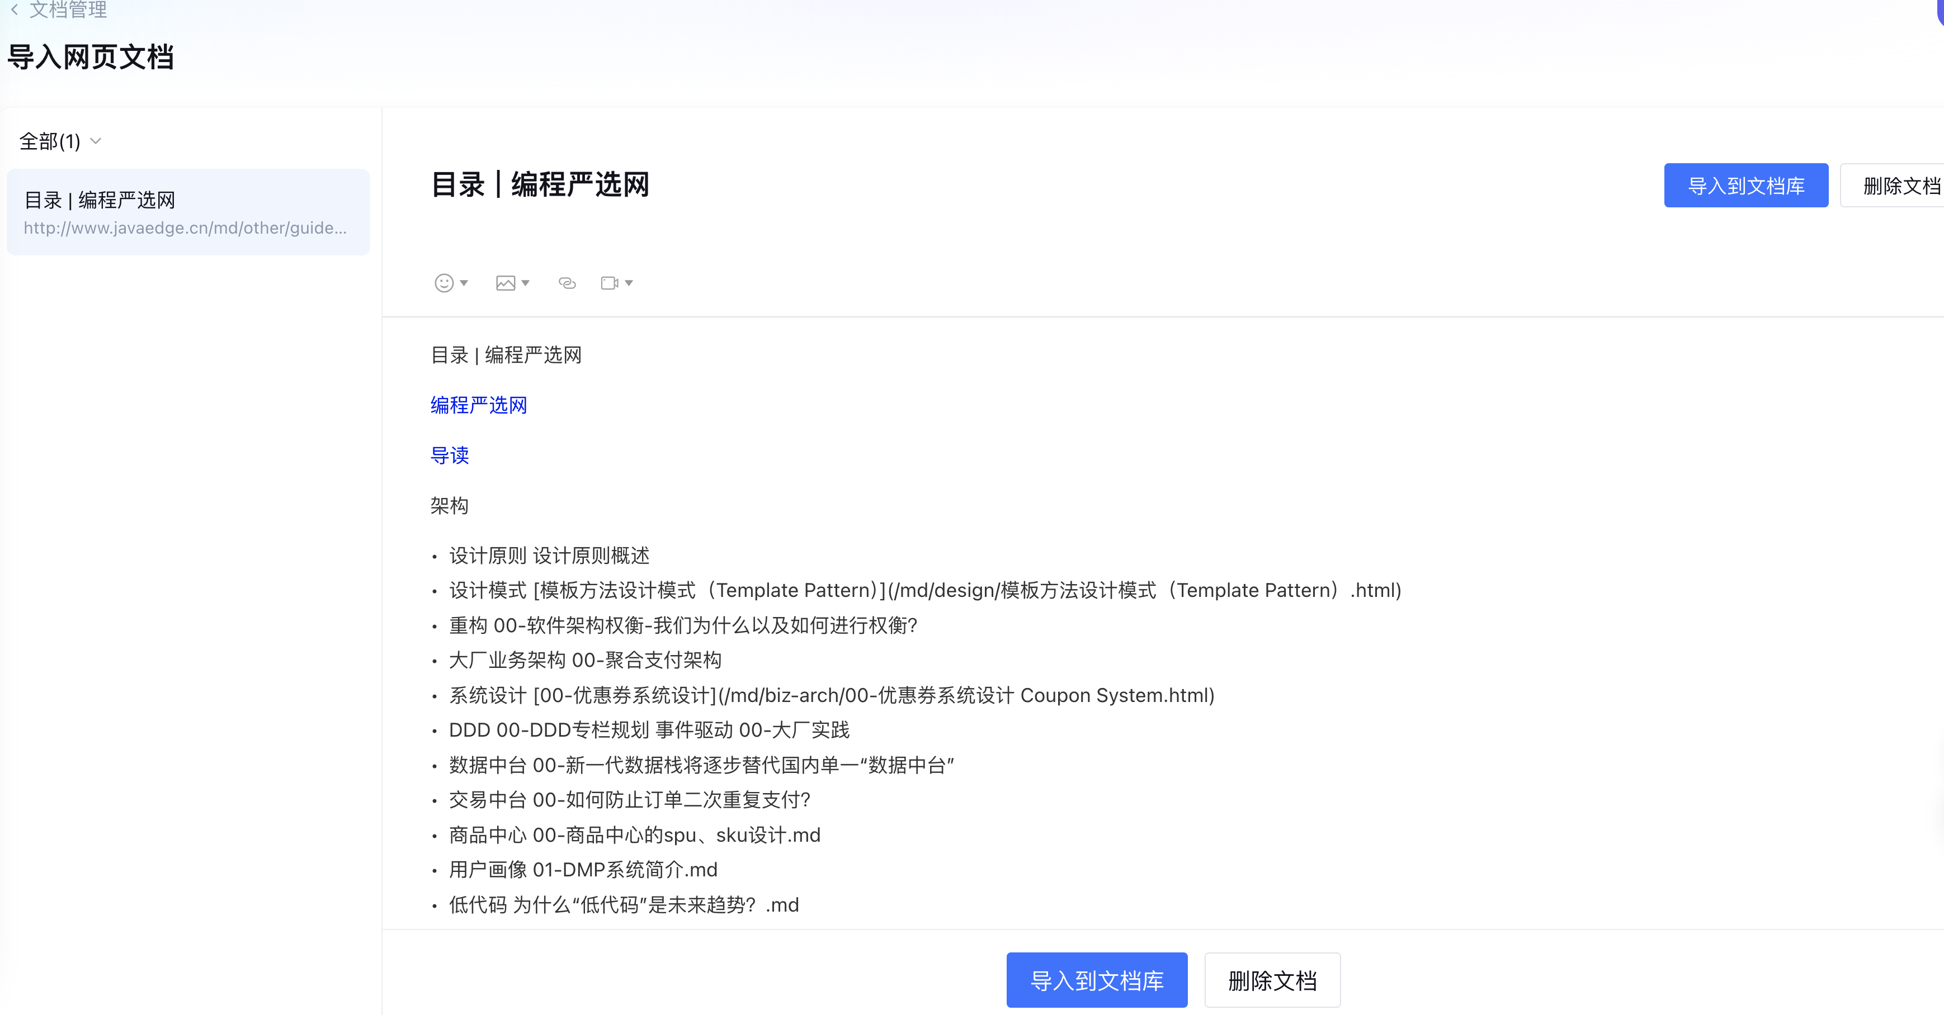
Task: Go back to 文档管理 breadcrumb
Action: [68, 10]
